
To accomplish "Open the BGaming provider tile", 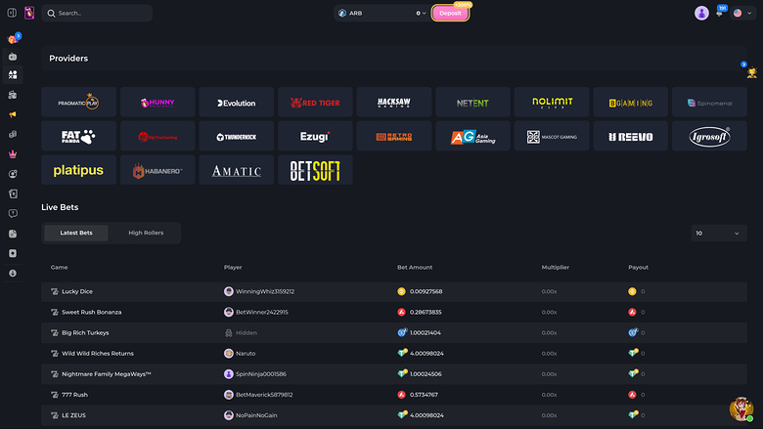I will (x=631, y=102).
